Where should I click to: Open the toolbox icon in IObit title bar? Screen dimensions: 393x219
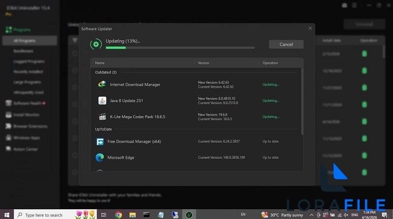click(344, 5)
